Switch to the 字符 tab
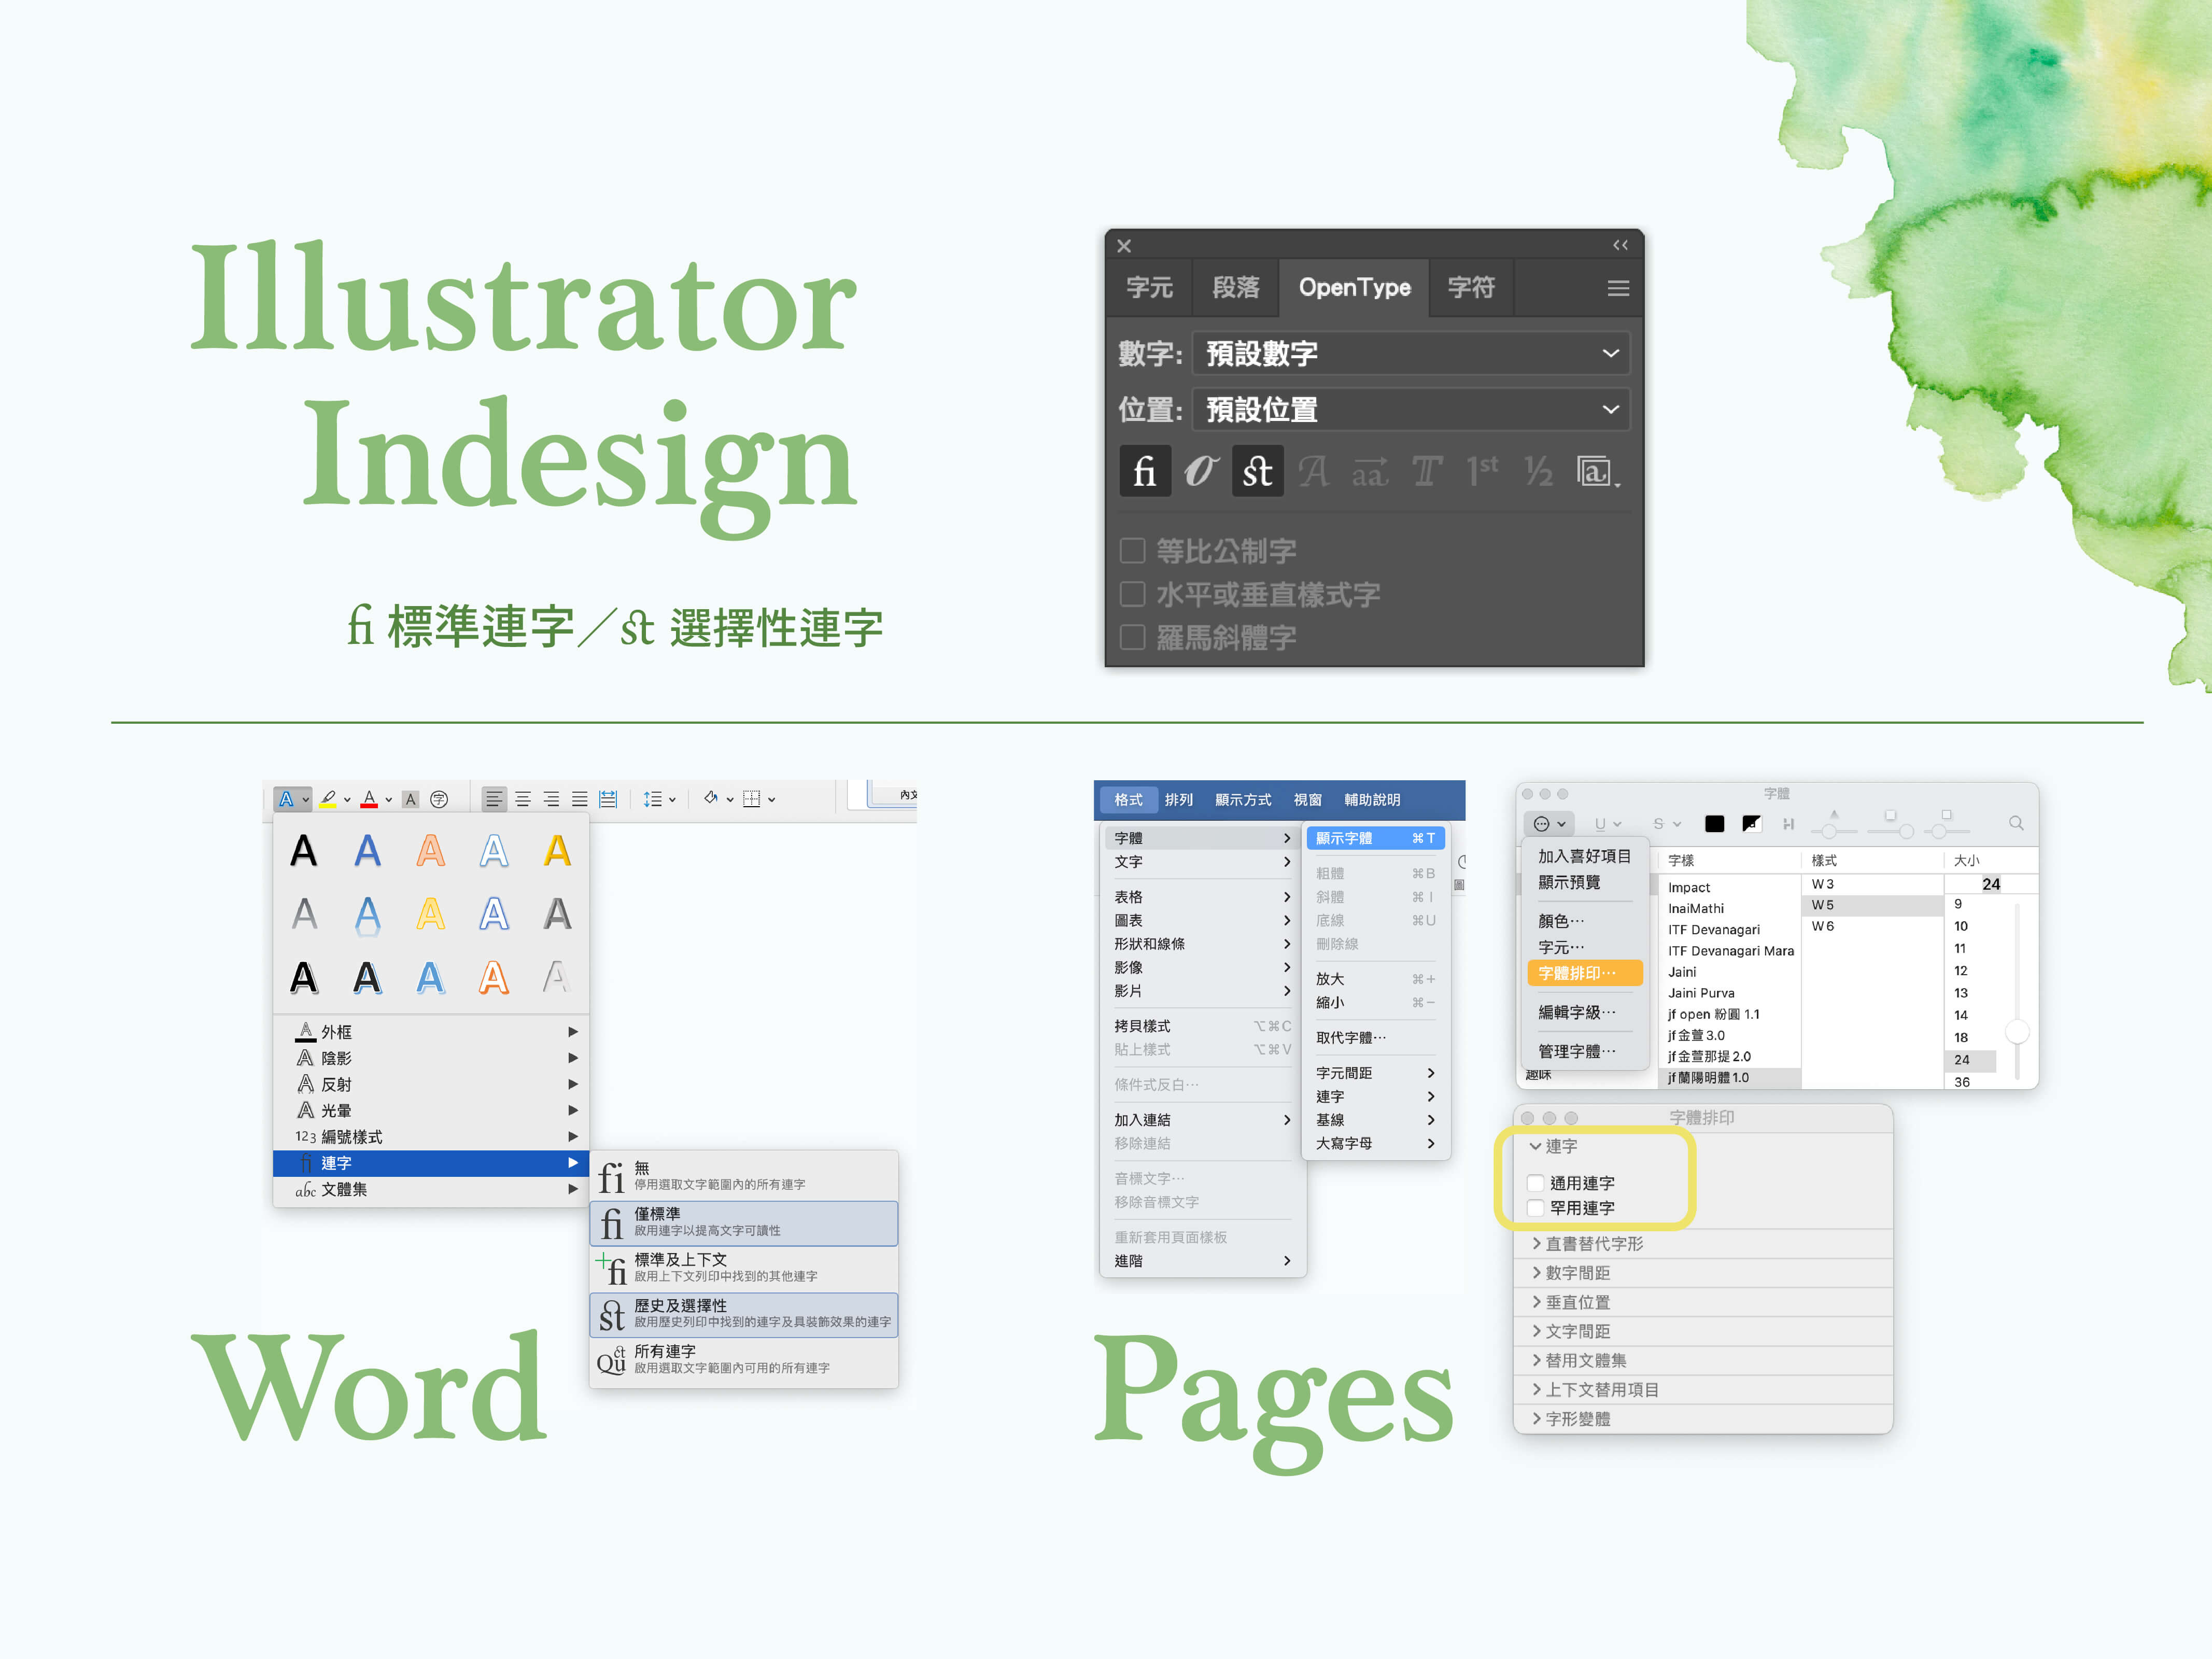Image resolution: width=2212 pixels, height=1659 pixels. pyautogui.click(x=1471, y=288)
